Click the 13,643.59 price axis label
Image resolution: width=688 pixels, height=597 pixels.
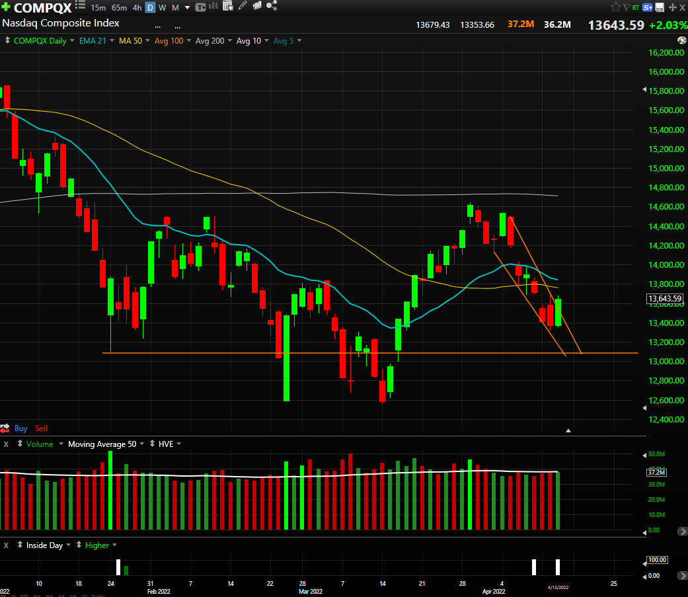[665, 299]
